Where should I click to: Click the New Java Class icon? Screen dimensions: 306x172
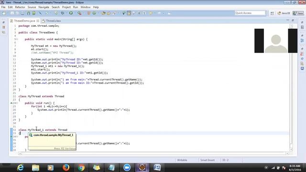[x=94, y=13]
